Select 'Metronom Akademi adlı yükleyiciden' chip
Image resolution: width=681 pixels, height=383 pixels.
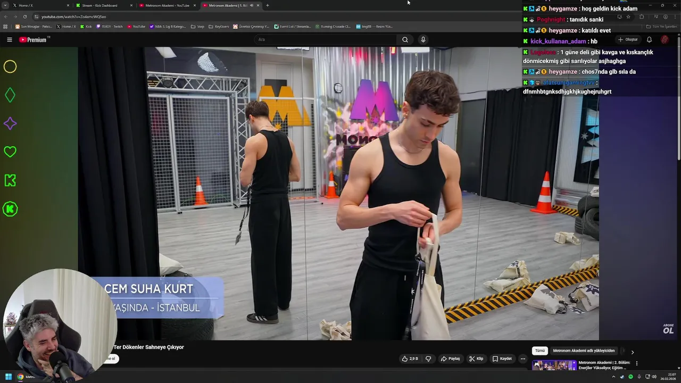584,351
